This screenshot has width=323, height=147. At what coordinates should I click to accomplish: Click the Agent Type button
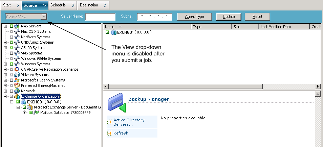pyautogui.click(x=194, y=17)
